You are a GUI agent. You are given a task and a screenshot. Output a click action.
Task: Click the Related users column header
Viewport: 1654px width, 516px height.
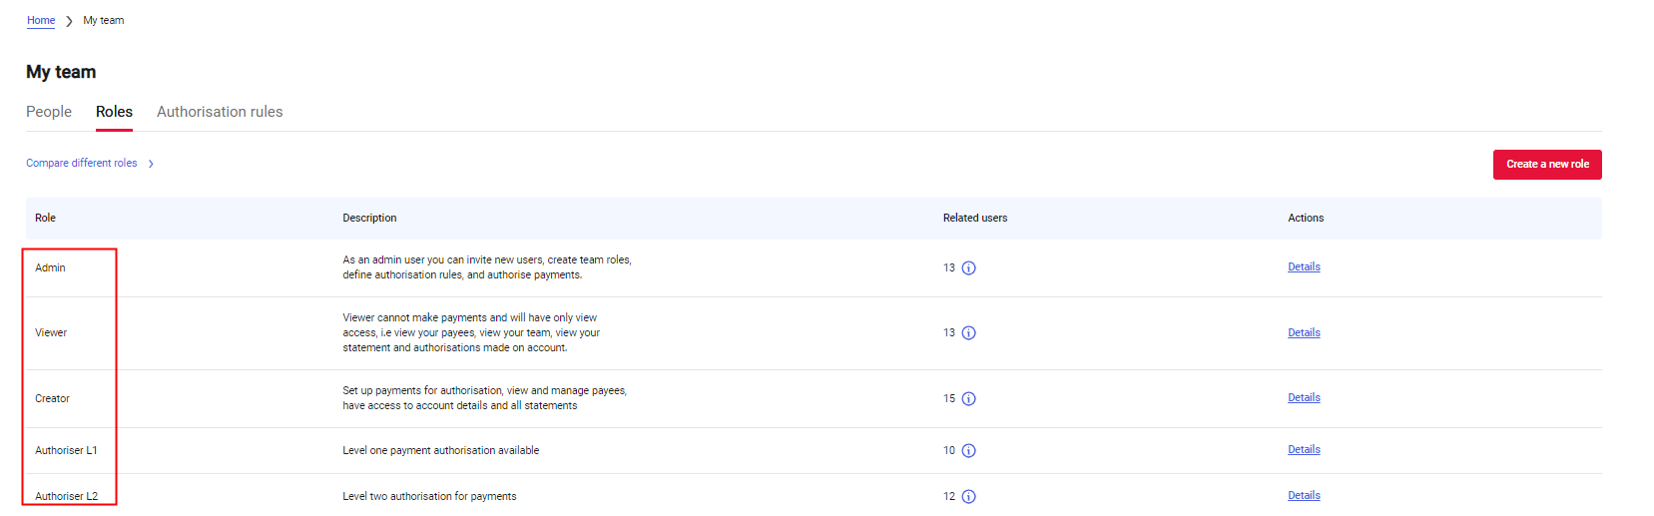pyautogui.click(x=974, y=218)
